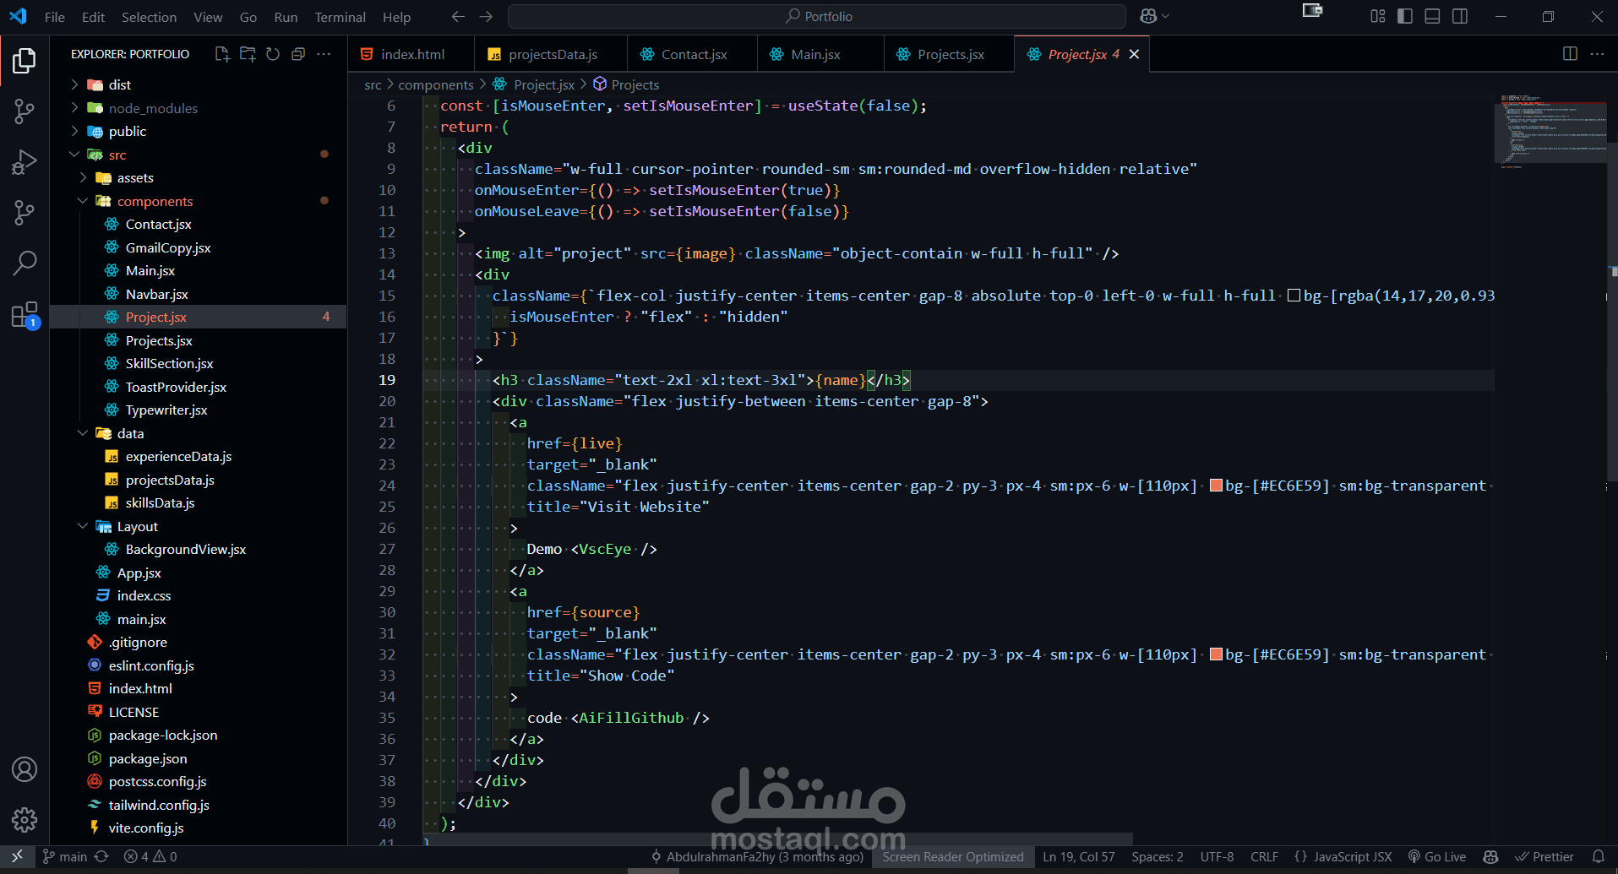Click the Spaces: 2 indentation setting
The height and width of the screenshot is (874, 1618).
(1157, 856)
